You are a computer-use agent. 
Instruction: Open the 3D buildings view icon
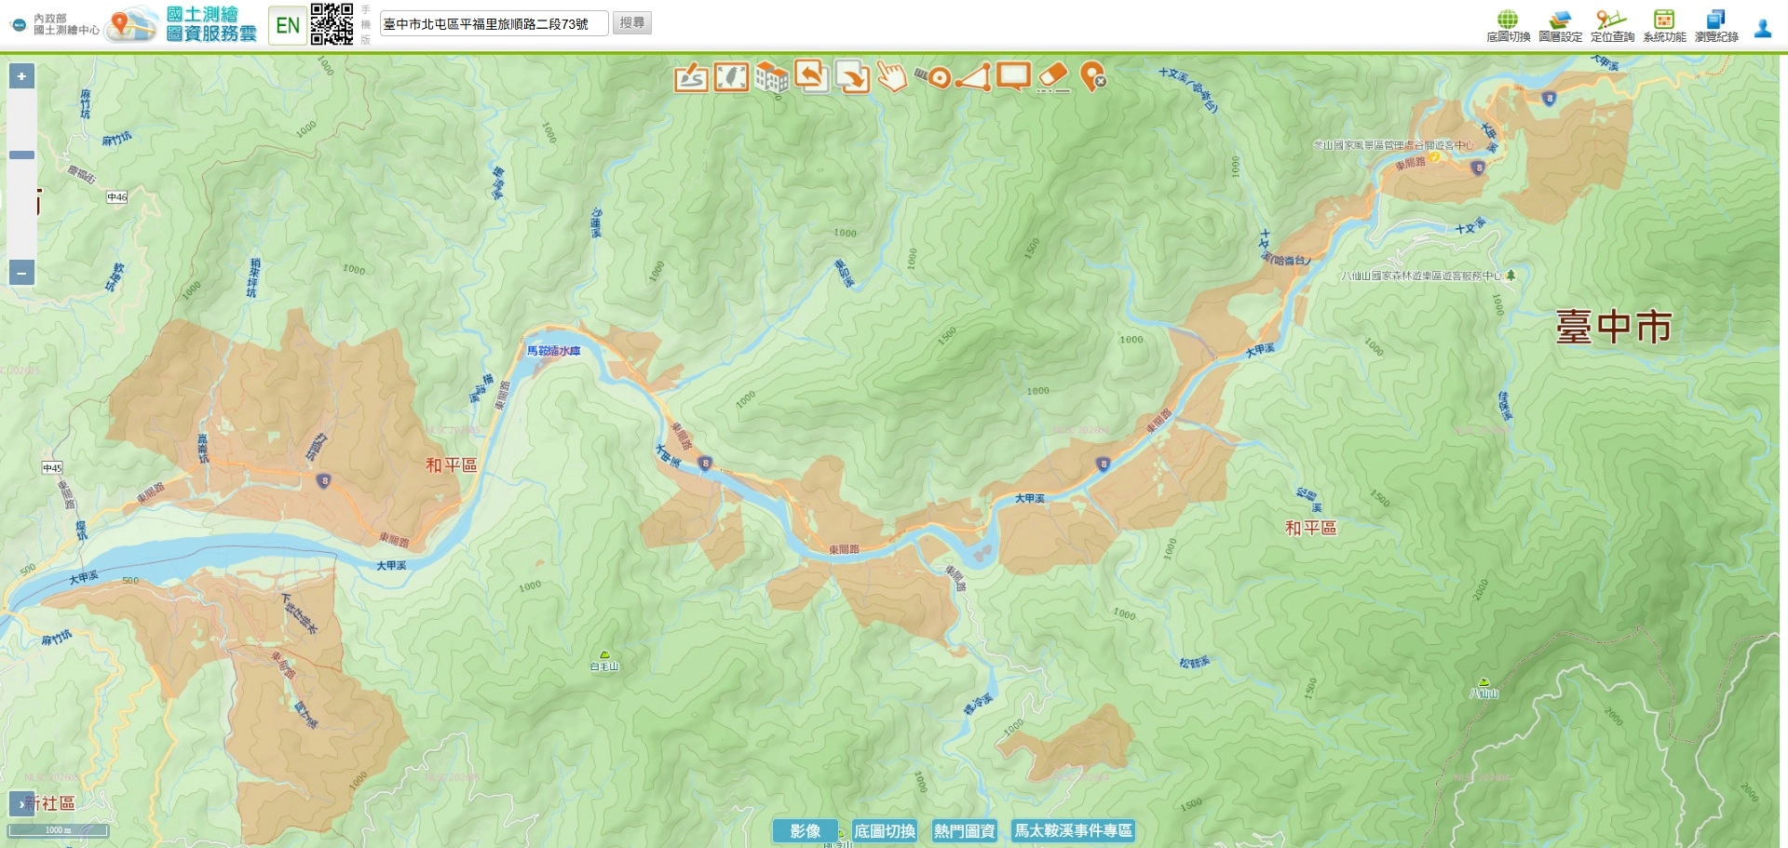tap(772, 77)
